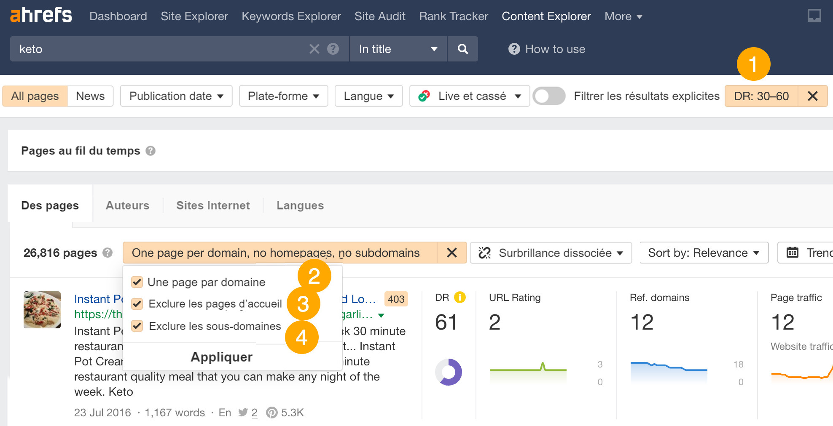Click the help icon next to the search field
The image size is (833, 426).
[x=333, y=49]
